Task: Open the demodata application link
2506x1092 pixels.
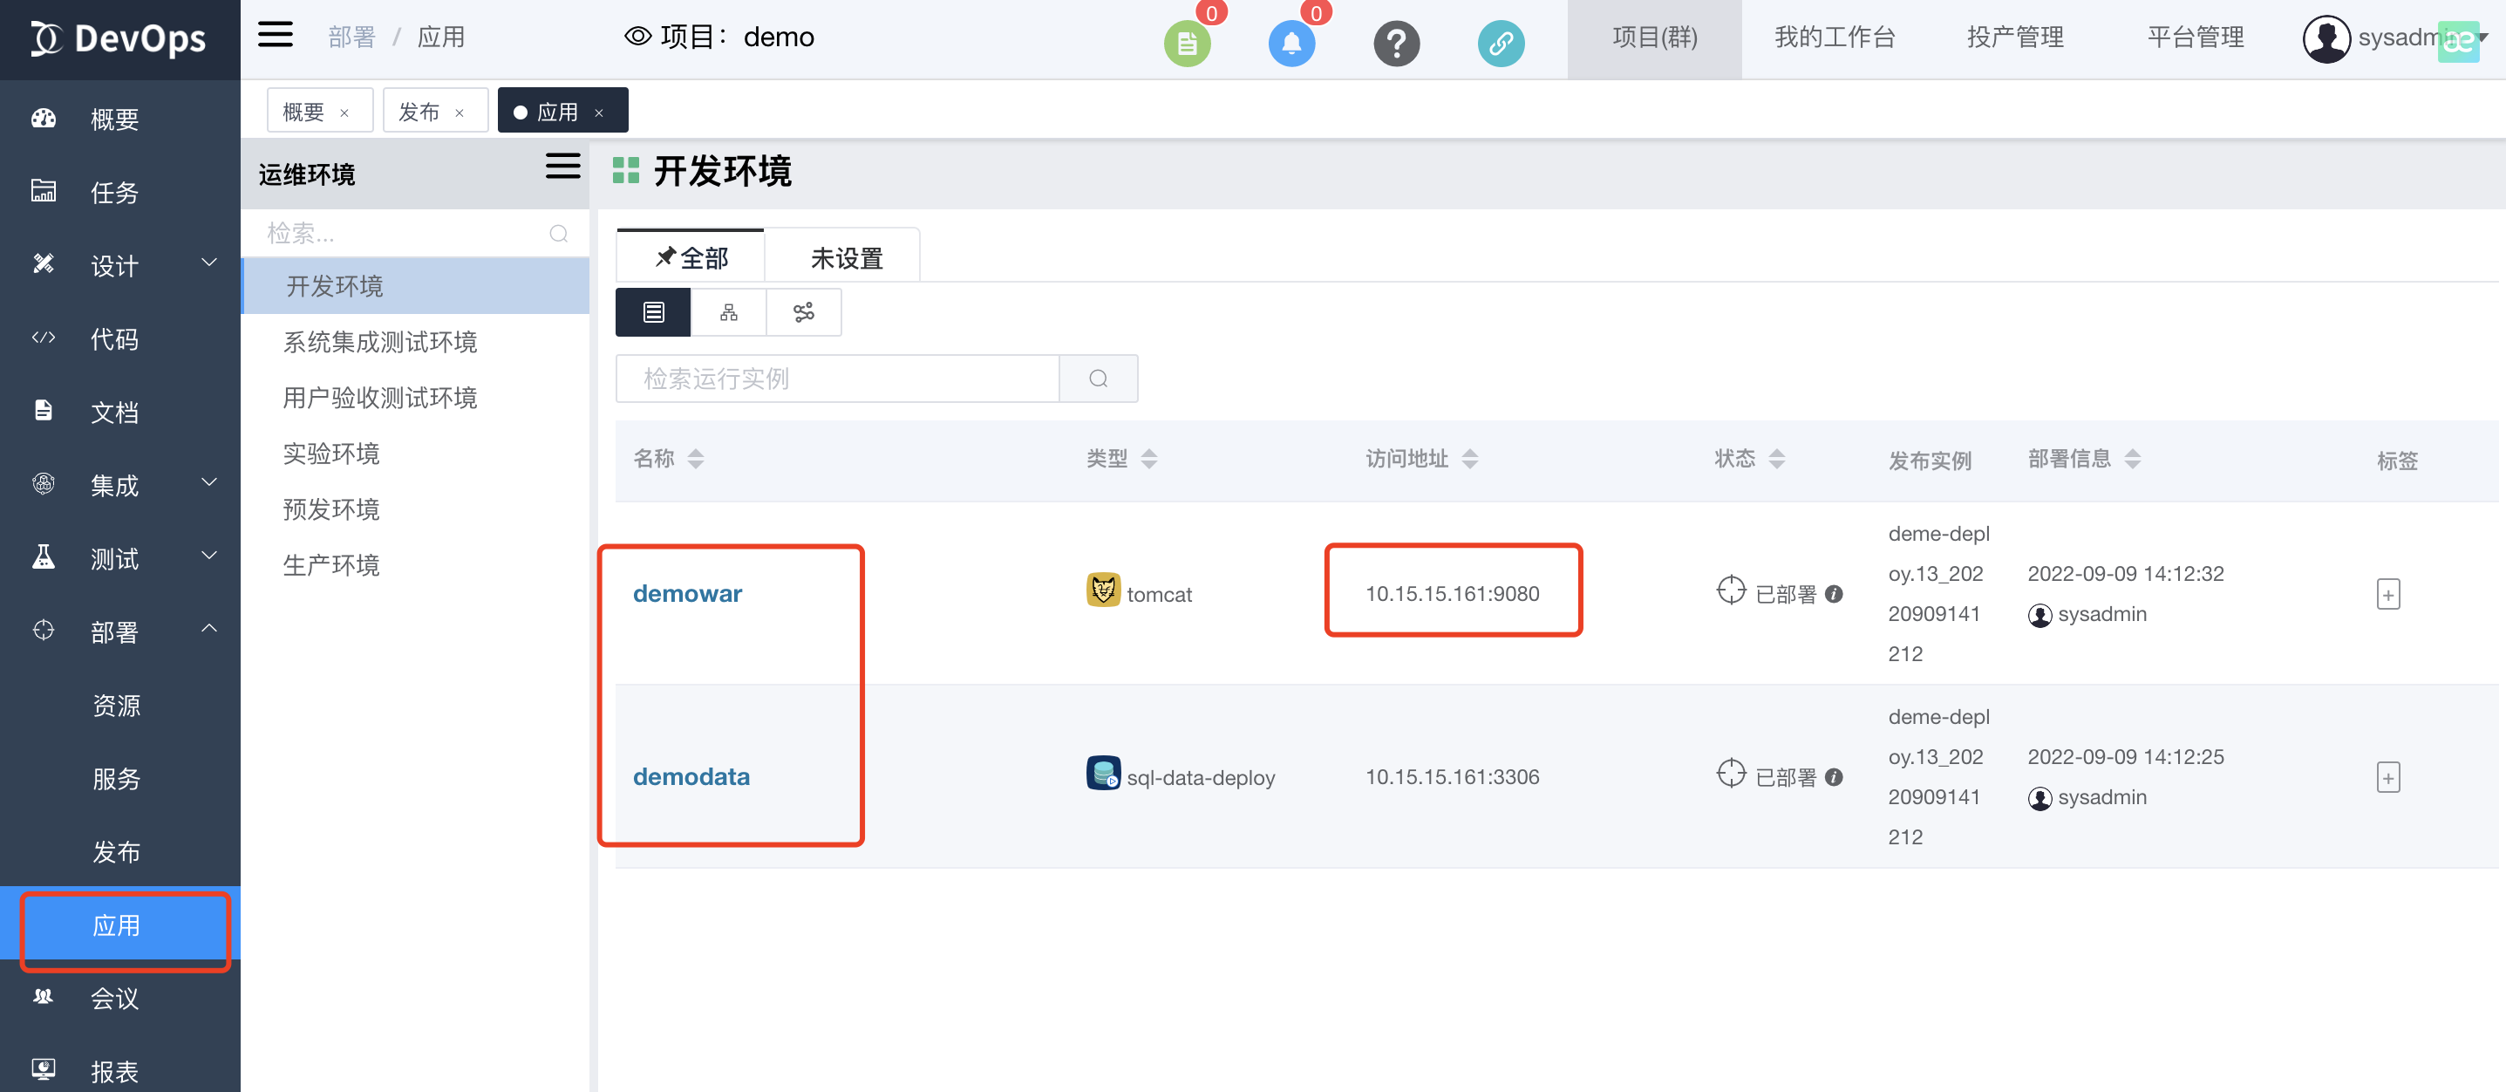Action: pyautogui.click(x=691, y=776)
